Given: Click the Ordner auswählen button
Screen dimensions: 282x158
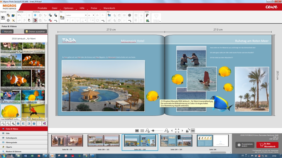Looking at the screenshot, I should tap(35, 32).
